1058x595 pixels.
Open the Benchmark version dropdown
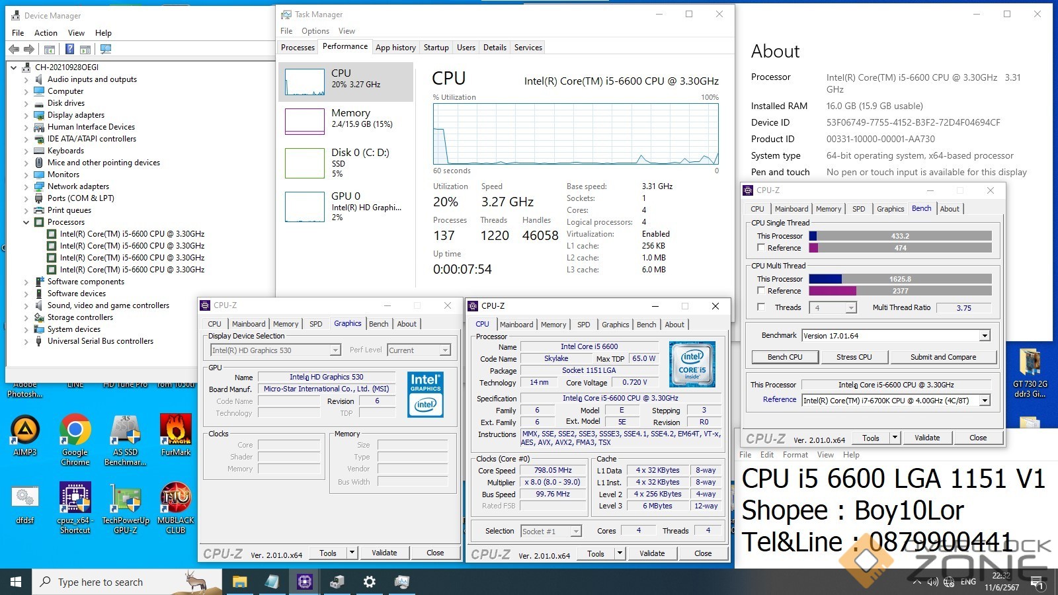pyautogui.click(x=985, y=336)
